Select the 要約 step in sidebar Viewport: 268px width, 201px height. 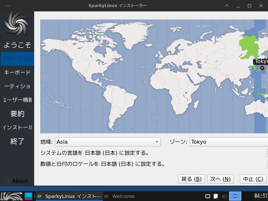17,114
